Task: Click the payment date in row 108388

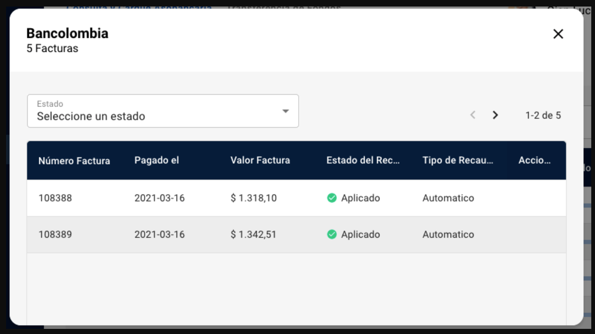Action: click(x=160, y=198)
